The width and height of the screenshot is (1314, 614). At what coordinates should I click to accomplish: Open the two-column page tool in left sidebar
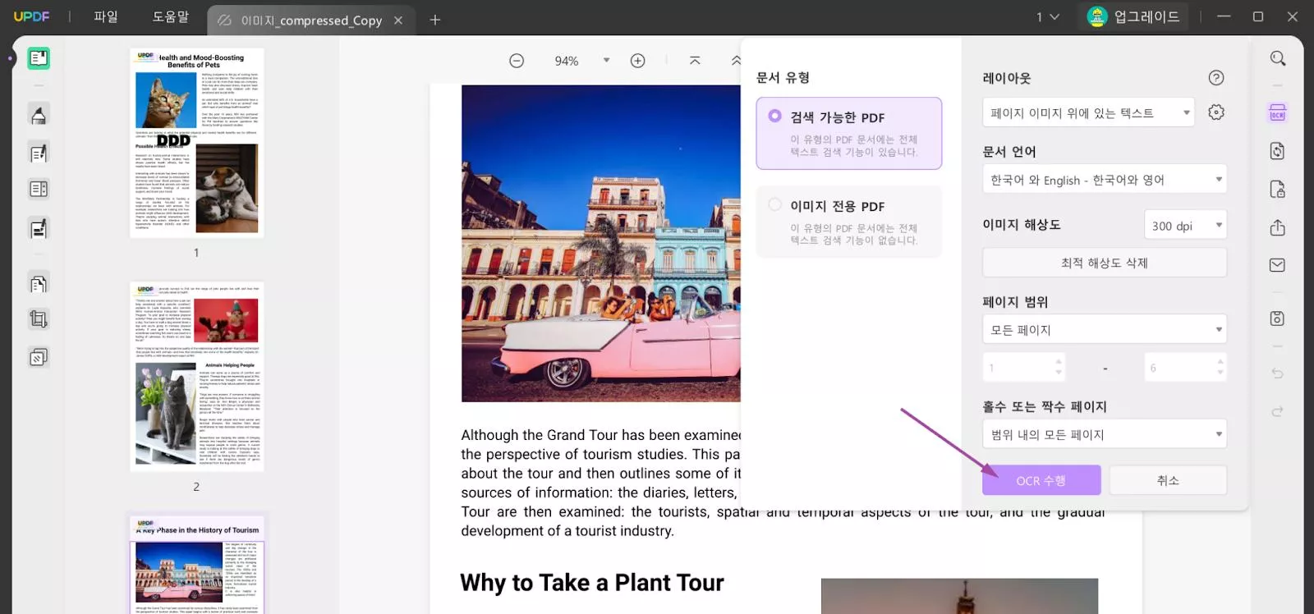pyautogui.click(x=39, y=190)
